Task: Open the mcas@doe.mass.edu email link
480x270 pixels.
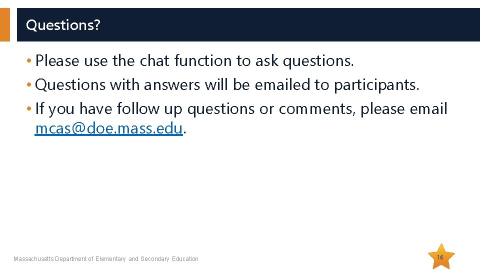Action: [108, 128]
